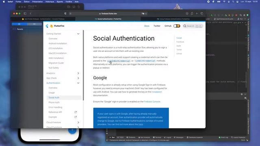Viewport: 260px width, 146px height.
Task: Open Spotlight search in menu bar
Action: [233, 2]
